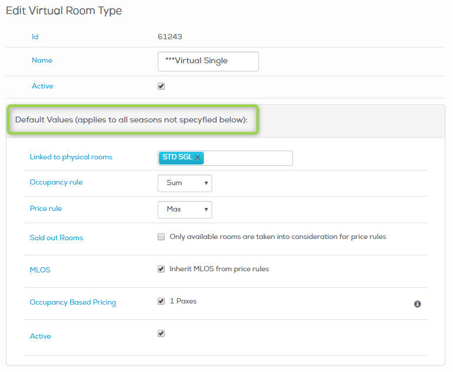Click the Linked to physical rooms label
Viewport: 453px width, 372px height.
point(71,157)
